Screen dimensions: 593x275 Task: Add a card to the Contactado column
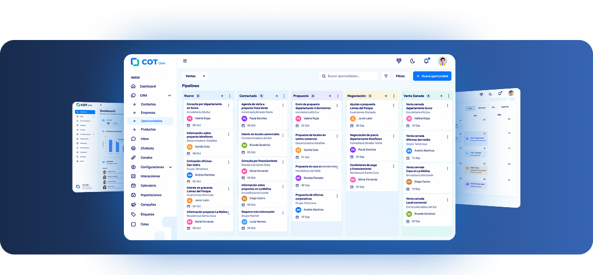(x=277, y=96)
